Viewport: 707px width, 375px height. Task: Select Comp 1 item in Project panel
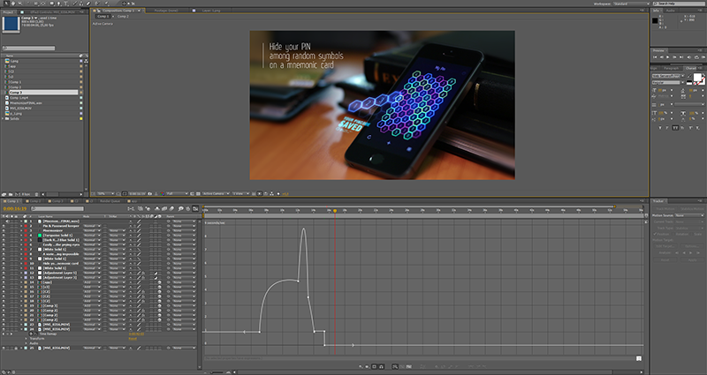coord(15,82)
